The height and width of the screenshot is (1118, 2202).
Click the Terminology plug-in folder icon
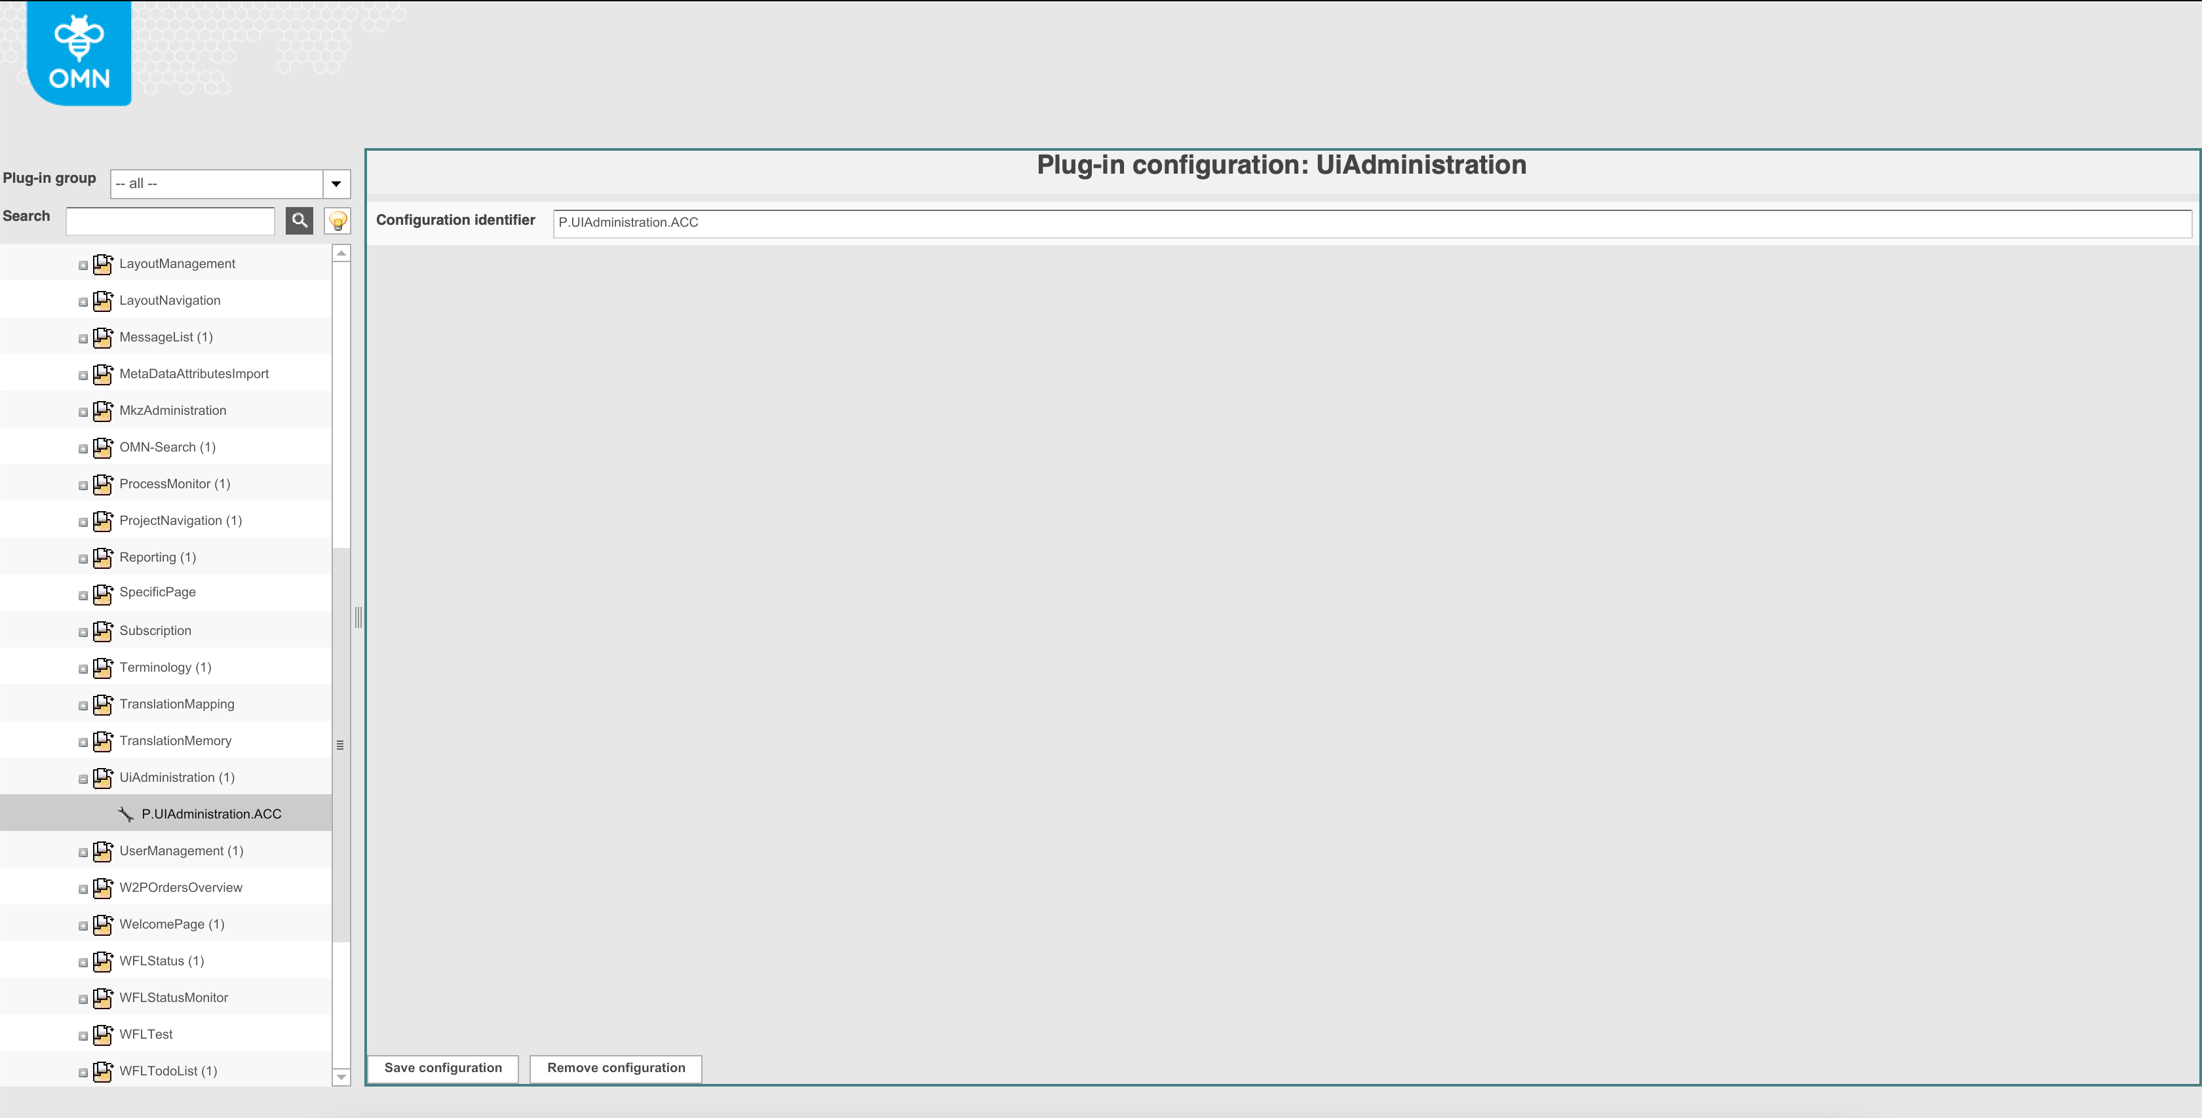(x=103, y=668)
